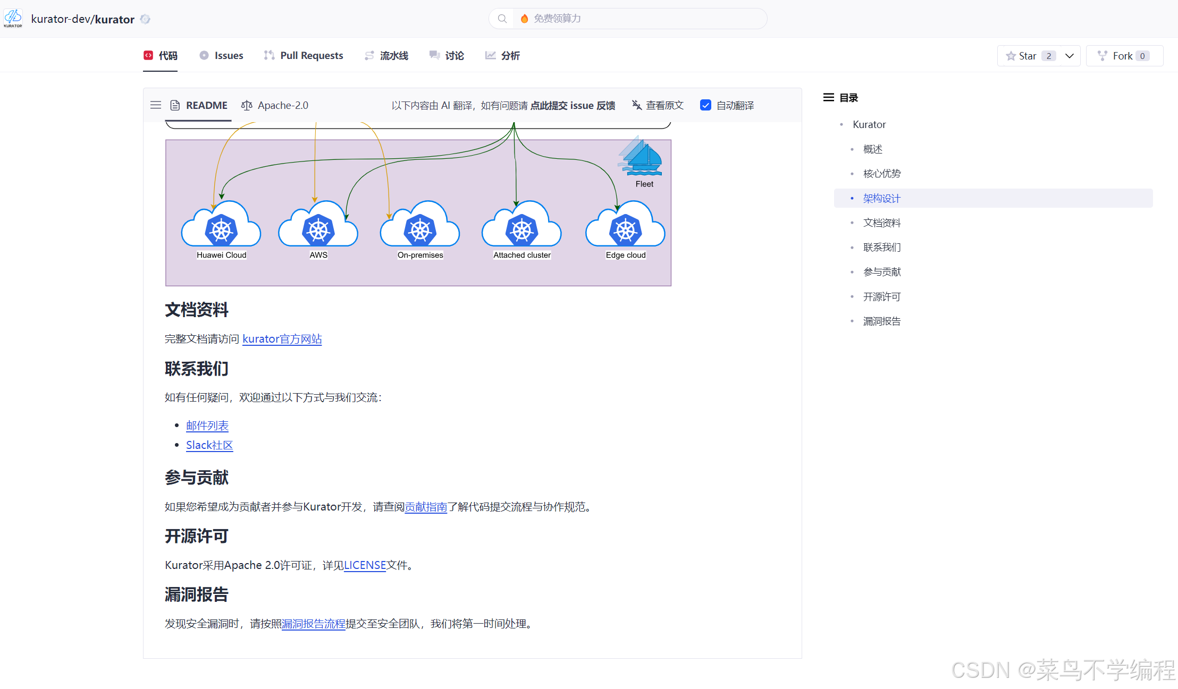
Task: Click the table of contents list icon
Action: click(x=828, y=97)
